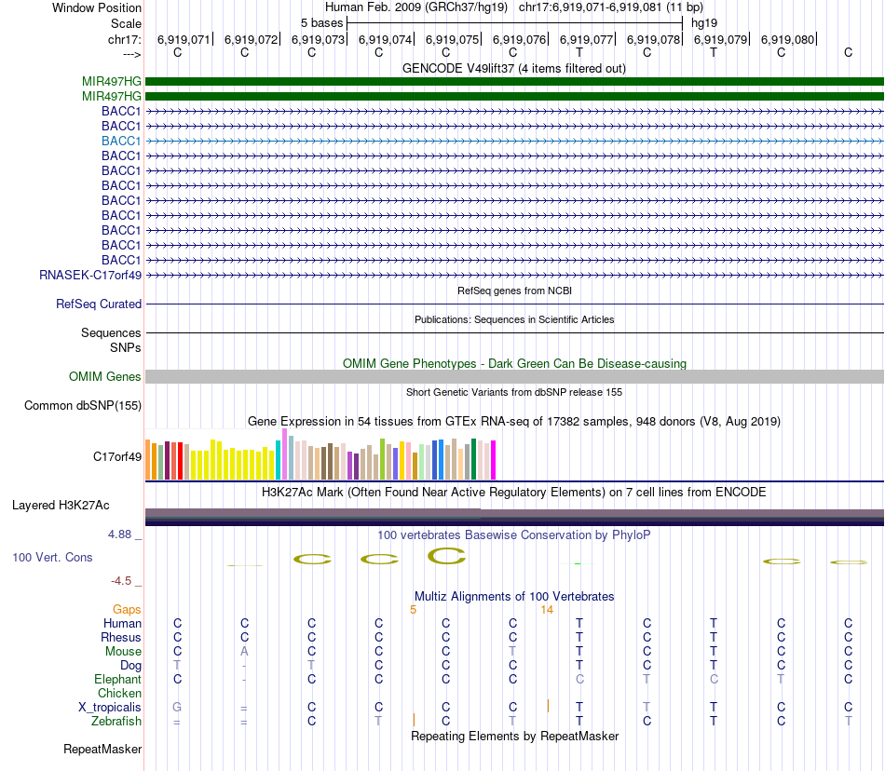This screenshot has height=771, width=885.
Task: Click the 5 bases scale bar label
Action: (x=321, y=23)
